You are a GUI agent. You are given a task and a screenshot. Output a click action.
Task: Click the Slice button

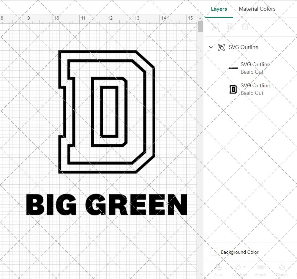click(218, 270)
